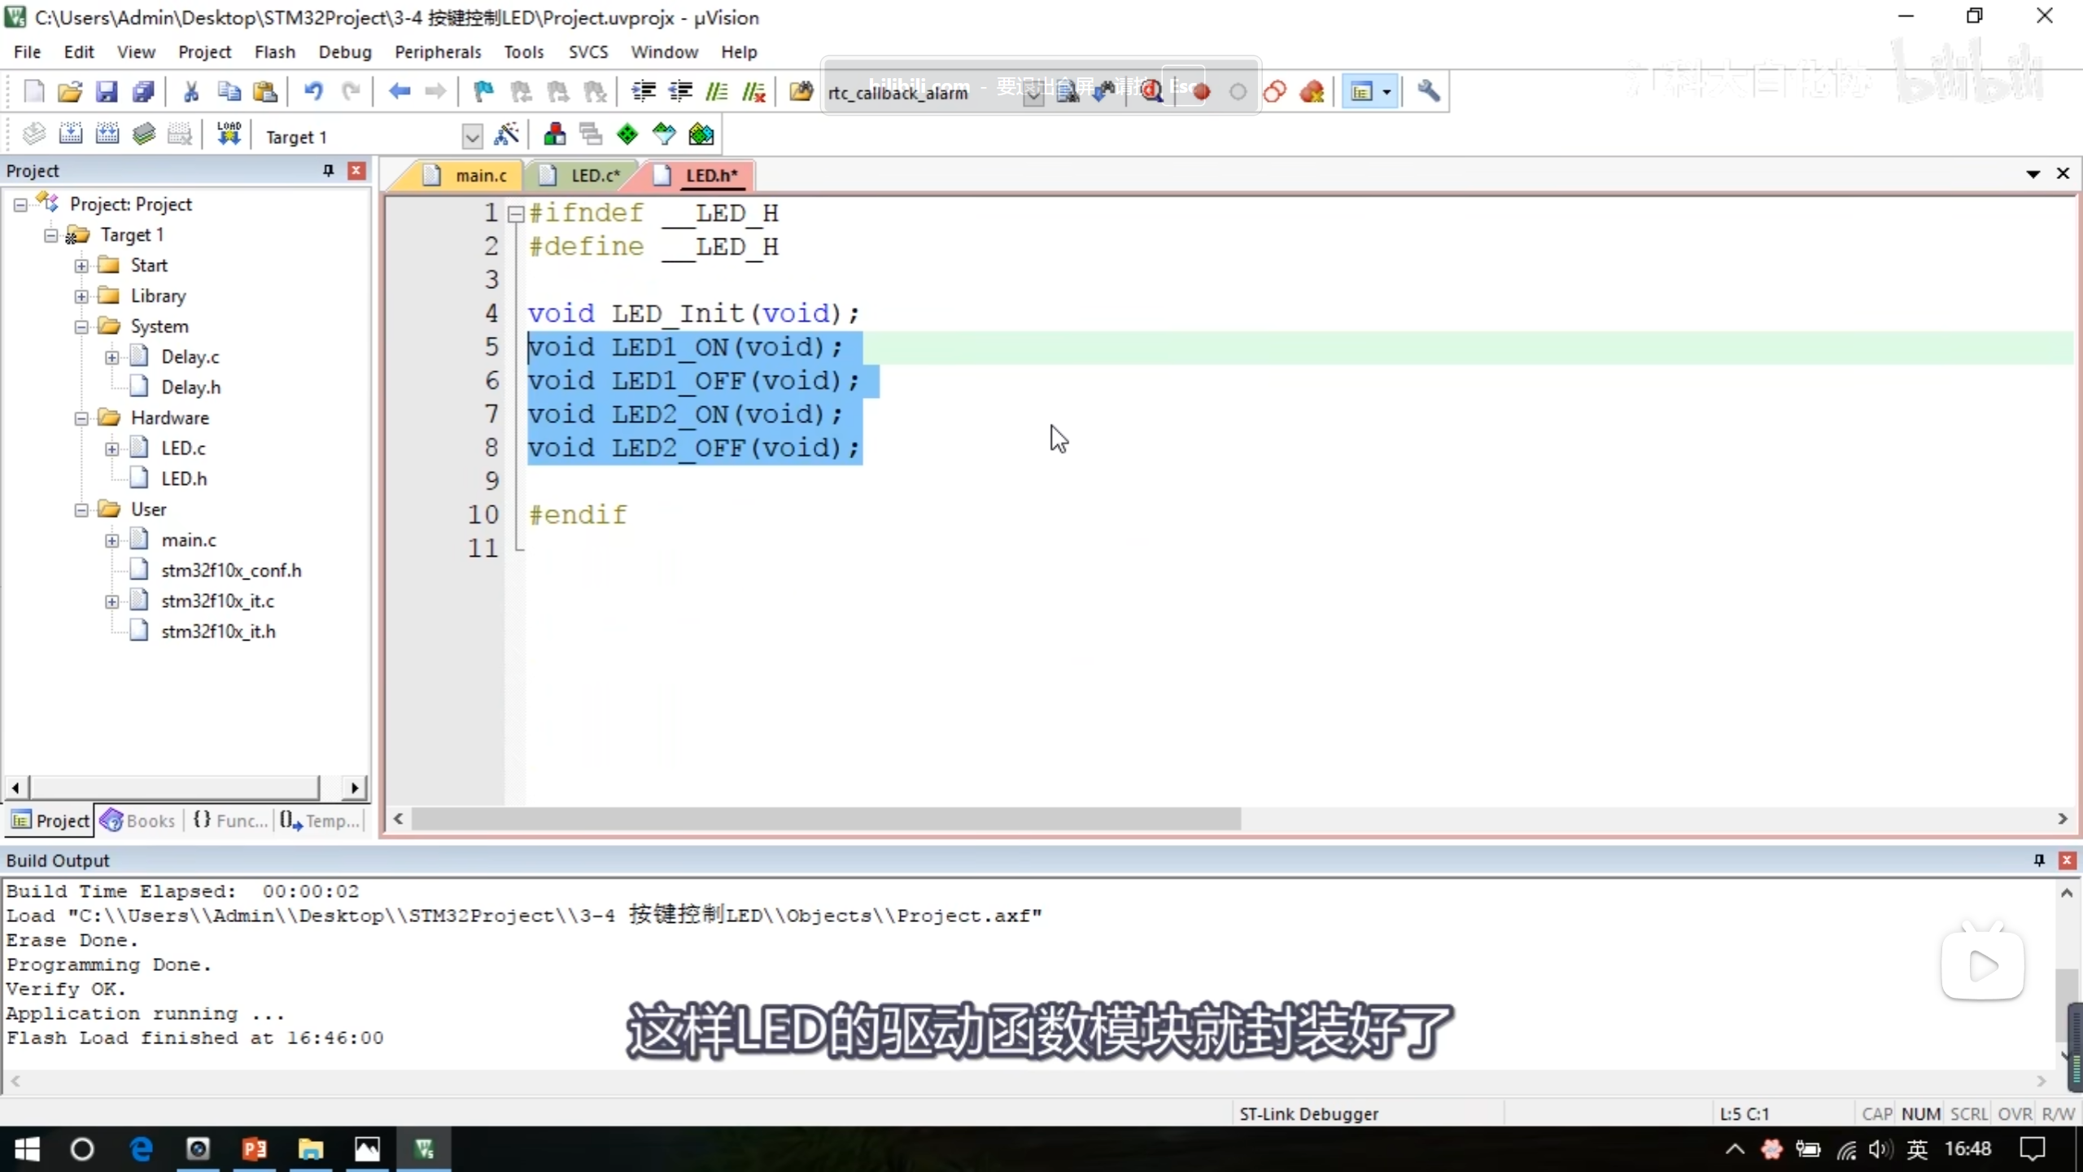Click the Cut scissors icon
Viewport: 2083px width, 1172px height.
point(191,91)
